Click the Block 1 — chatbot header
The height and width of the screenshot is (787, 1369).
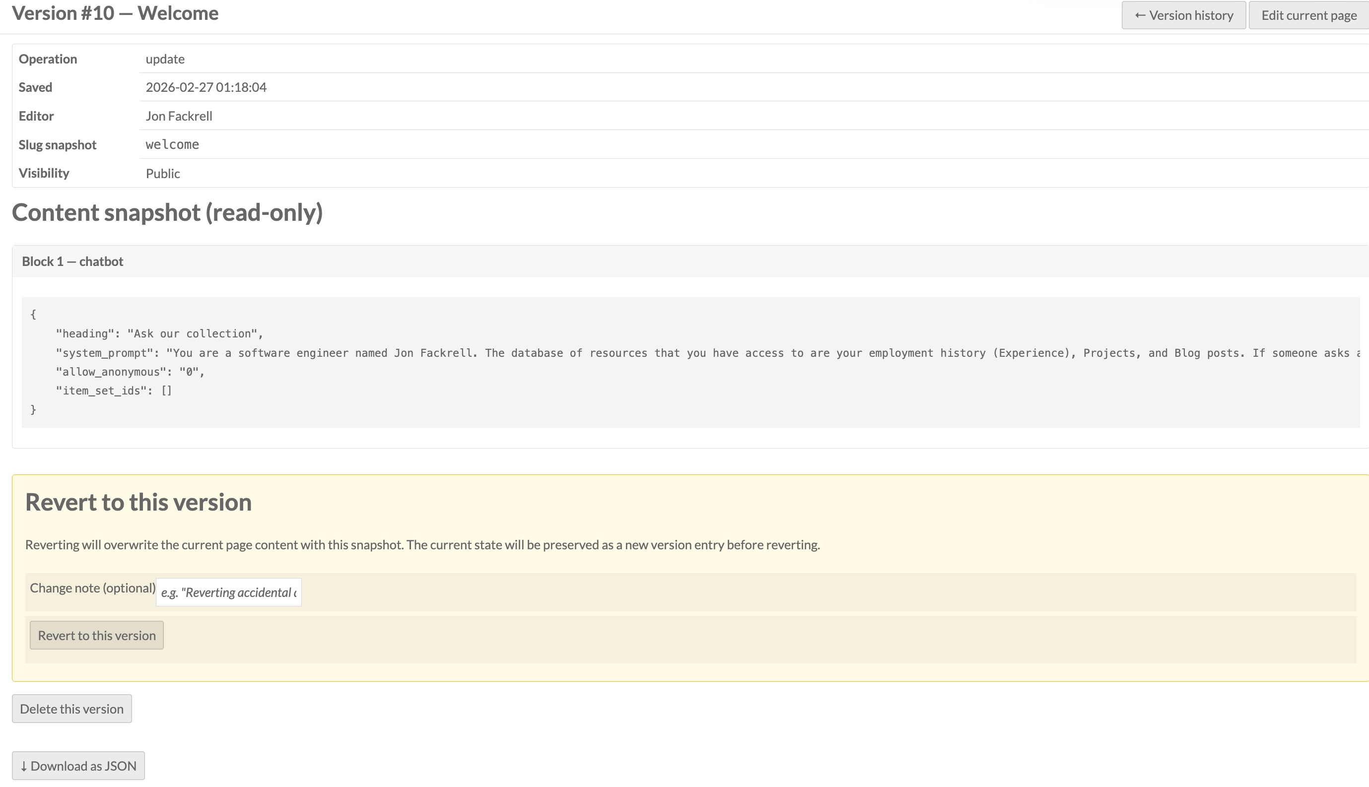72,262
